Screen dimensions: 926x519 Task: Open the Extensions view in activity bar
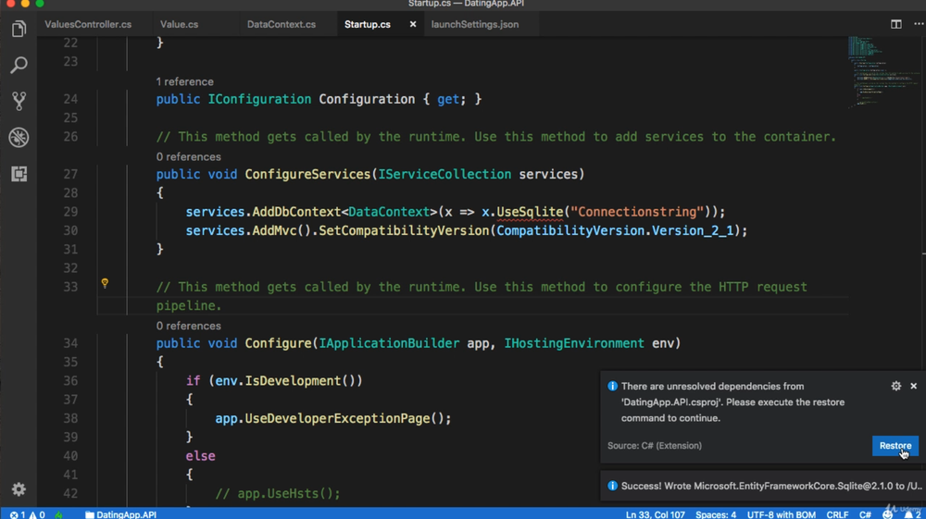pyautogui.click(x=19, y=174)
